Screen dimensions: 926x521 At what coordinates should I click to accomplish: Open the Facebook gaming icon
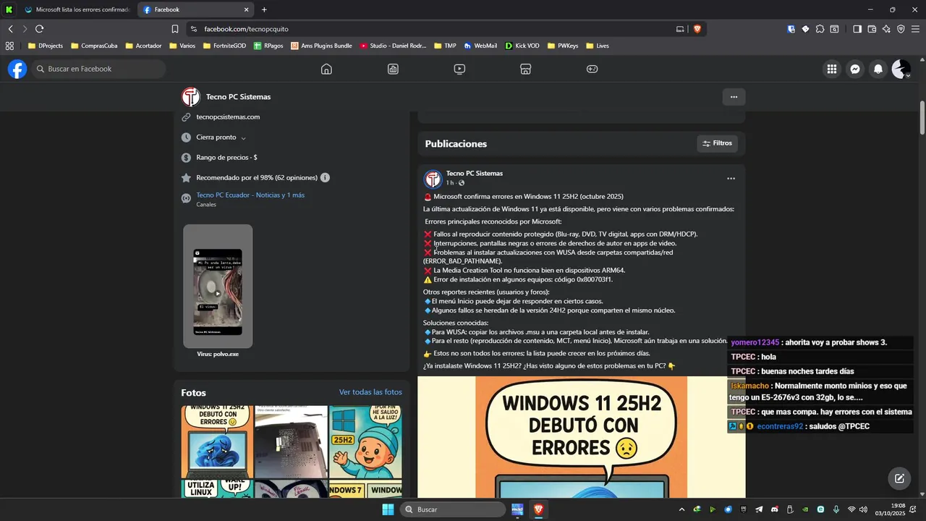(x=592, y=69)
